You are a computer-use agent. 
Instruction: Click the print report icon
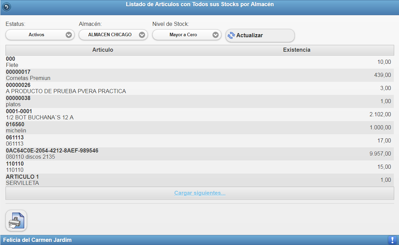click(x=16, y=220)
